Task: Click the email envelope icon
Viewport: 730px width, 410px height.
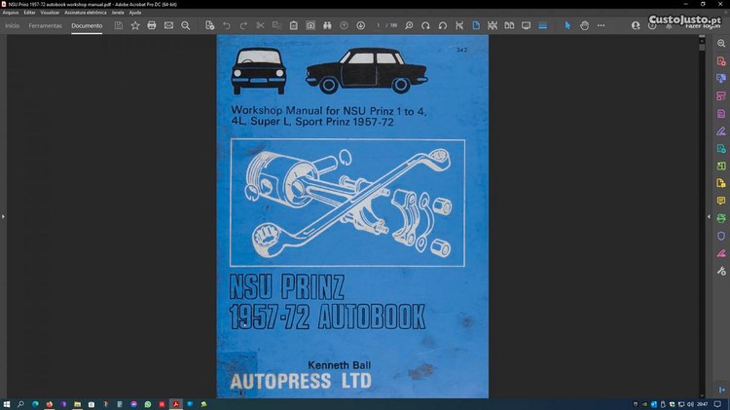Action: coord(168,25)
